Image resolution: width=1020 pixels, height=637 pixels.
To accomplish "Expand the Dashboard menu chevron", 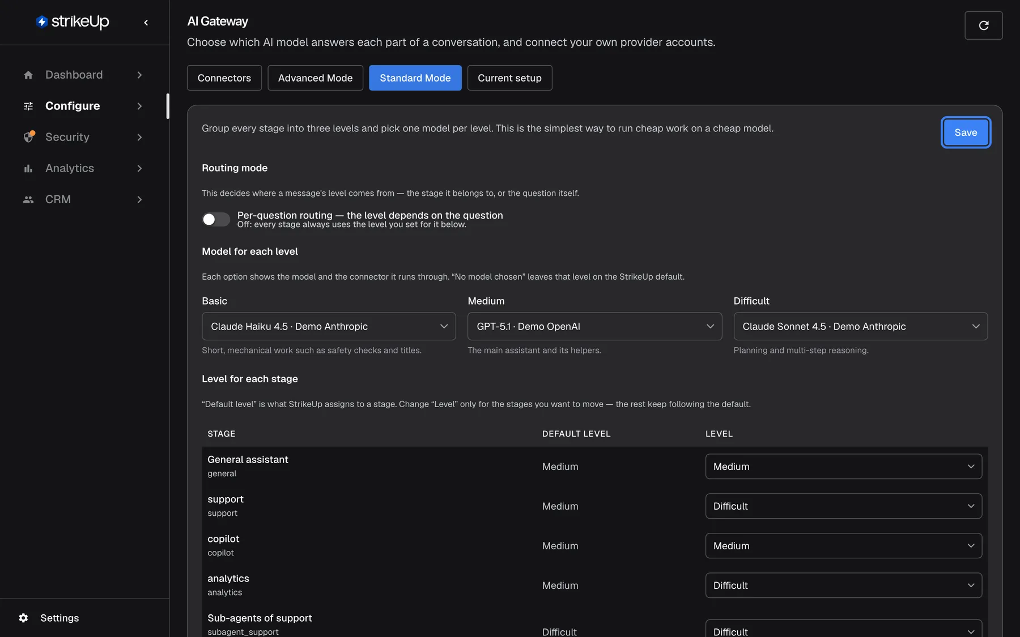I will tap(139, 75).
